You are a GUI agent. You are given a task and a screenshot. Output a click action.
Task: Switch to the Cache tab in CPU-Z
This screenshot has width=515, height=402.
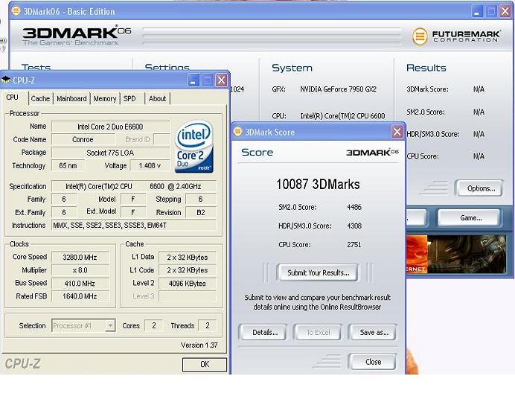coord(40,98)
